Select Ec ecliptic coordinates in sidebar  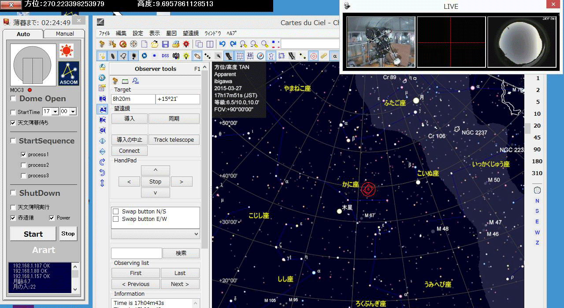pyautogui.click(x=103, y=120)
